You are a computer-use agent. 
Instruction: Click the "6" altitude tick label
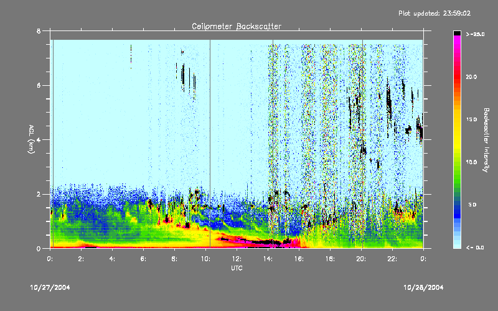point(39,86)
